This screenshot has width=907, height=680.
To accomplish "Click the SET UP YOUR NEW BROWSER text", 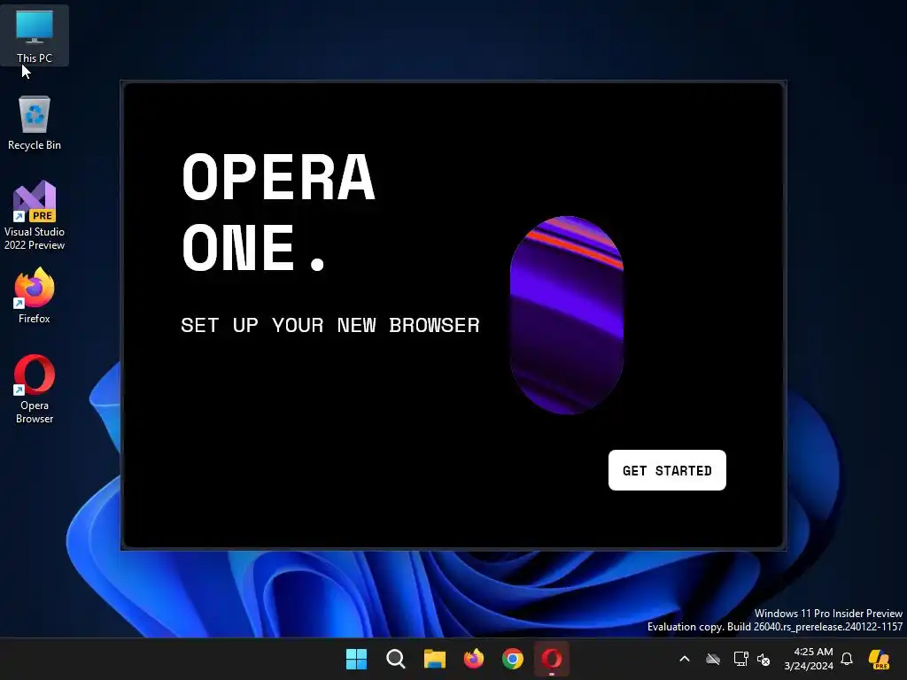I will [330, 325].
